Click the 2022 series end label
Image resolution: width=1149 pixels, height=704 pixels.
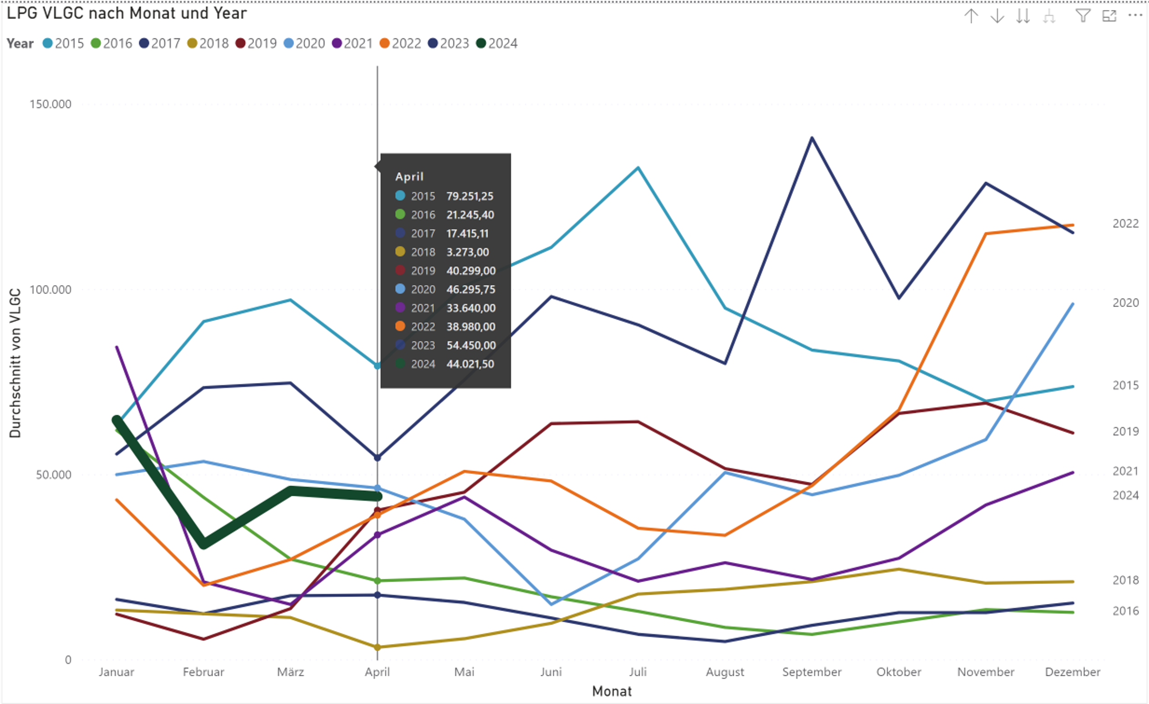point(1125,223)
